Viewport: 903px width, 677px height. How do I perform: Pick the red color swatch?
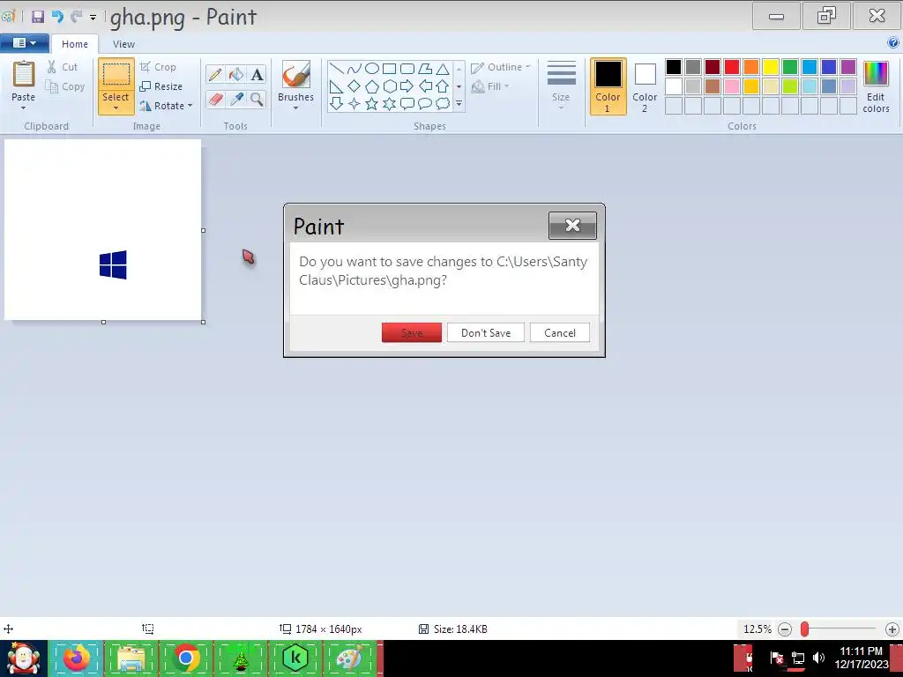click(x=732, y=67)
